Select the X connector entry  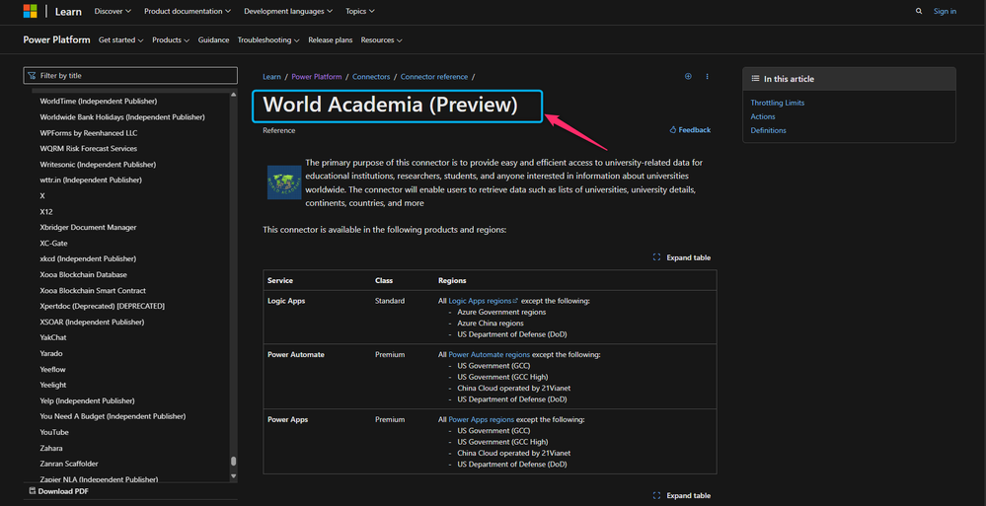[42, 196]
